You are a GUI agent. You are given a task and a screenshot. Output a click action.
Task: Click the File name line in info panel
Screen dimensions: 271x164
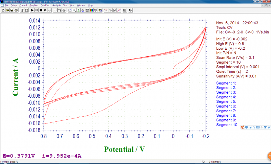pyautogui.click(x=243, y=32)
